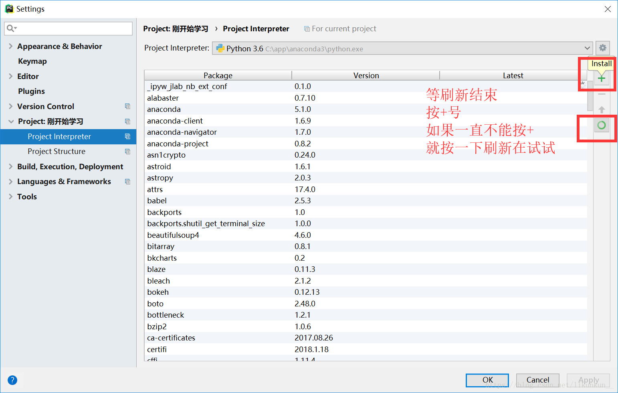Screen dimensions: 618x393
Task: Click the help question mark icon
Action: click(12, 380)
